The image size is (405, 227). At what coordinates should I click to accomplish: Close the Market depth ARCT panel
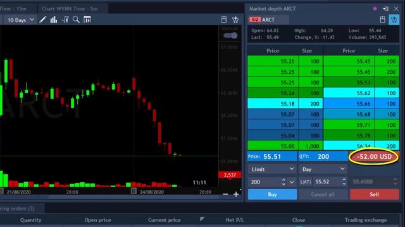click(x=396, y=8)
